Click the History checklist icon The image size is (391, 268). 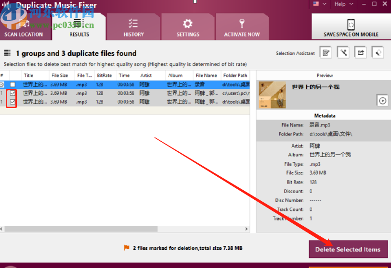pos(133,24)
